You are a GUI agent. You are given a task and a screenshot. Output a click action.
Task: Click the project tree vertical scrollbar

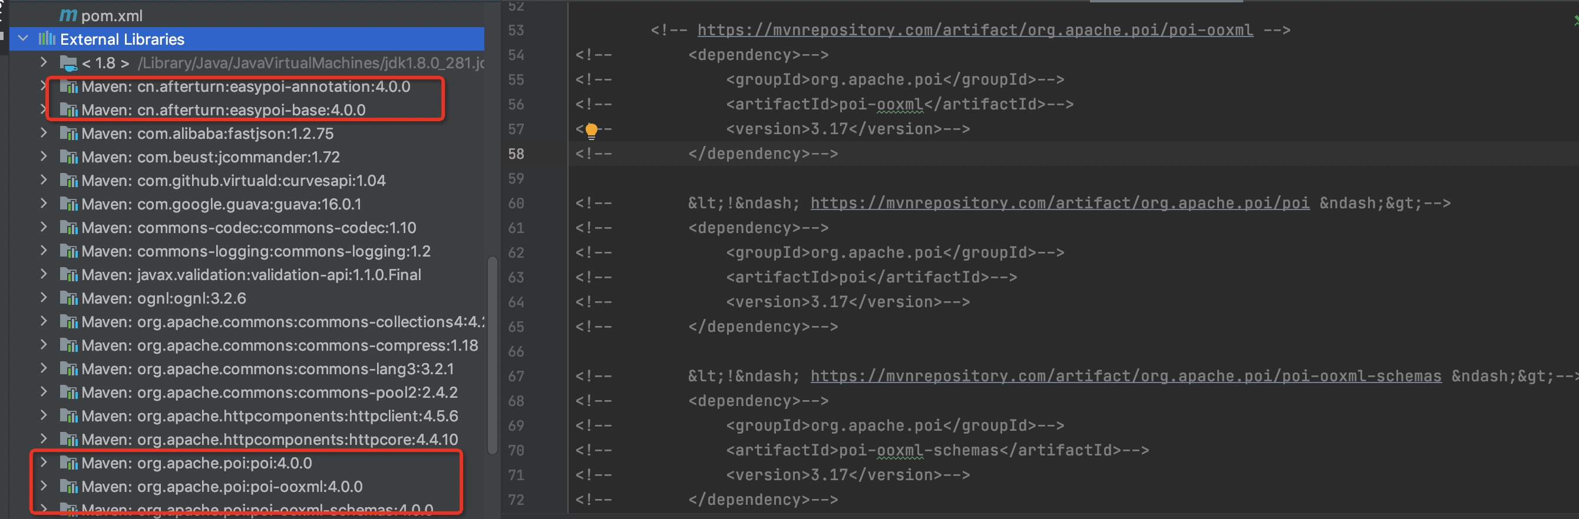[492, 355]
